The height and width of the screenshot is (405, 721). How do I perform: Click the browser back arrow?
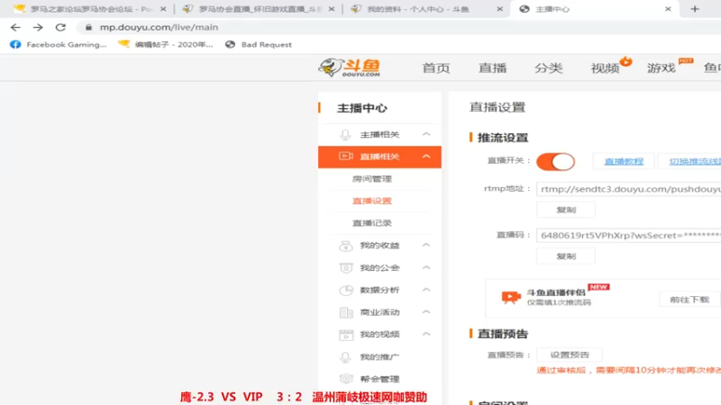click(x=15, y=28)
